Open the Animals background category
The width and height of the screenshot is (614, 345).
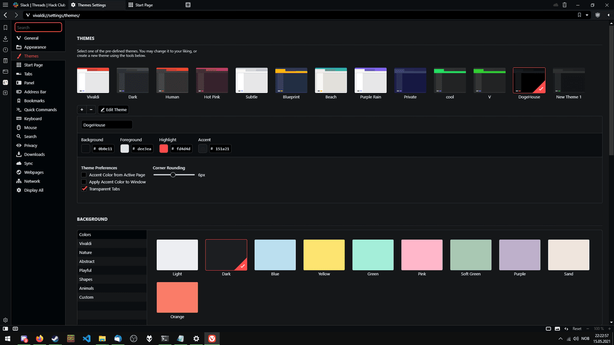click(x=112, y=288)
